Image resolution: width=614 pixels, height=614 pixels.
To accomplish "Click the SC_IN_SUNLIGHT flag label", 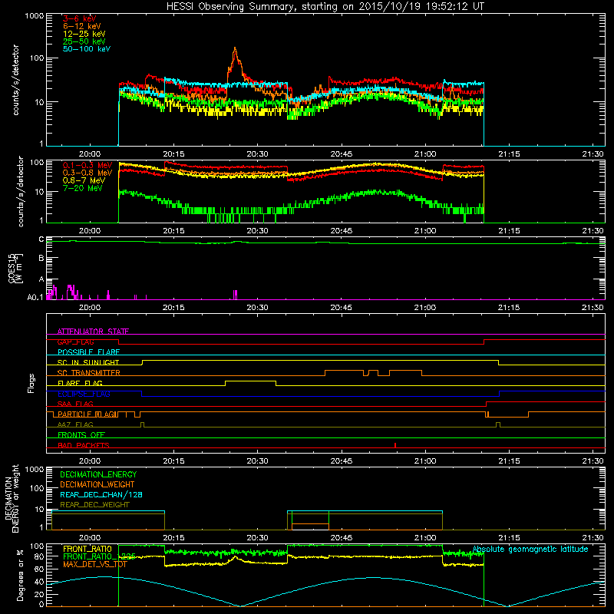I will pyautogui.click(x=88, y=362).
